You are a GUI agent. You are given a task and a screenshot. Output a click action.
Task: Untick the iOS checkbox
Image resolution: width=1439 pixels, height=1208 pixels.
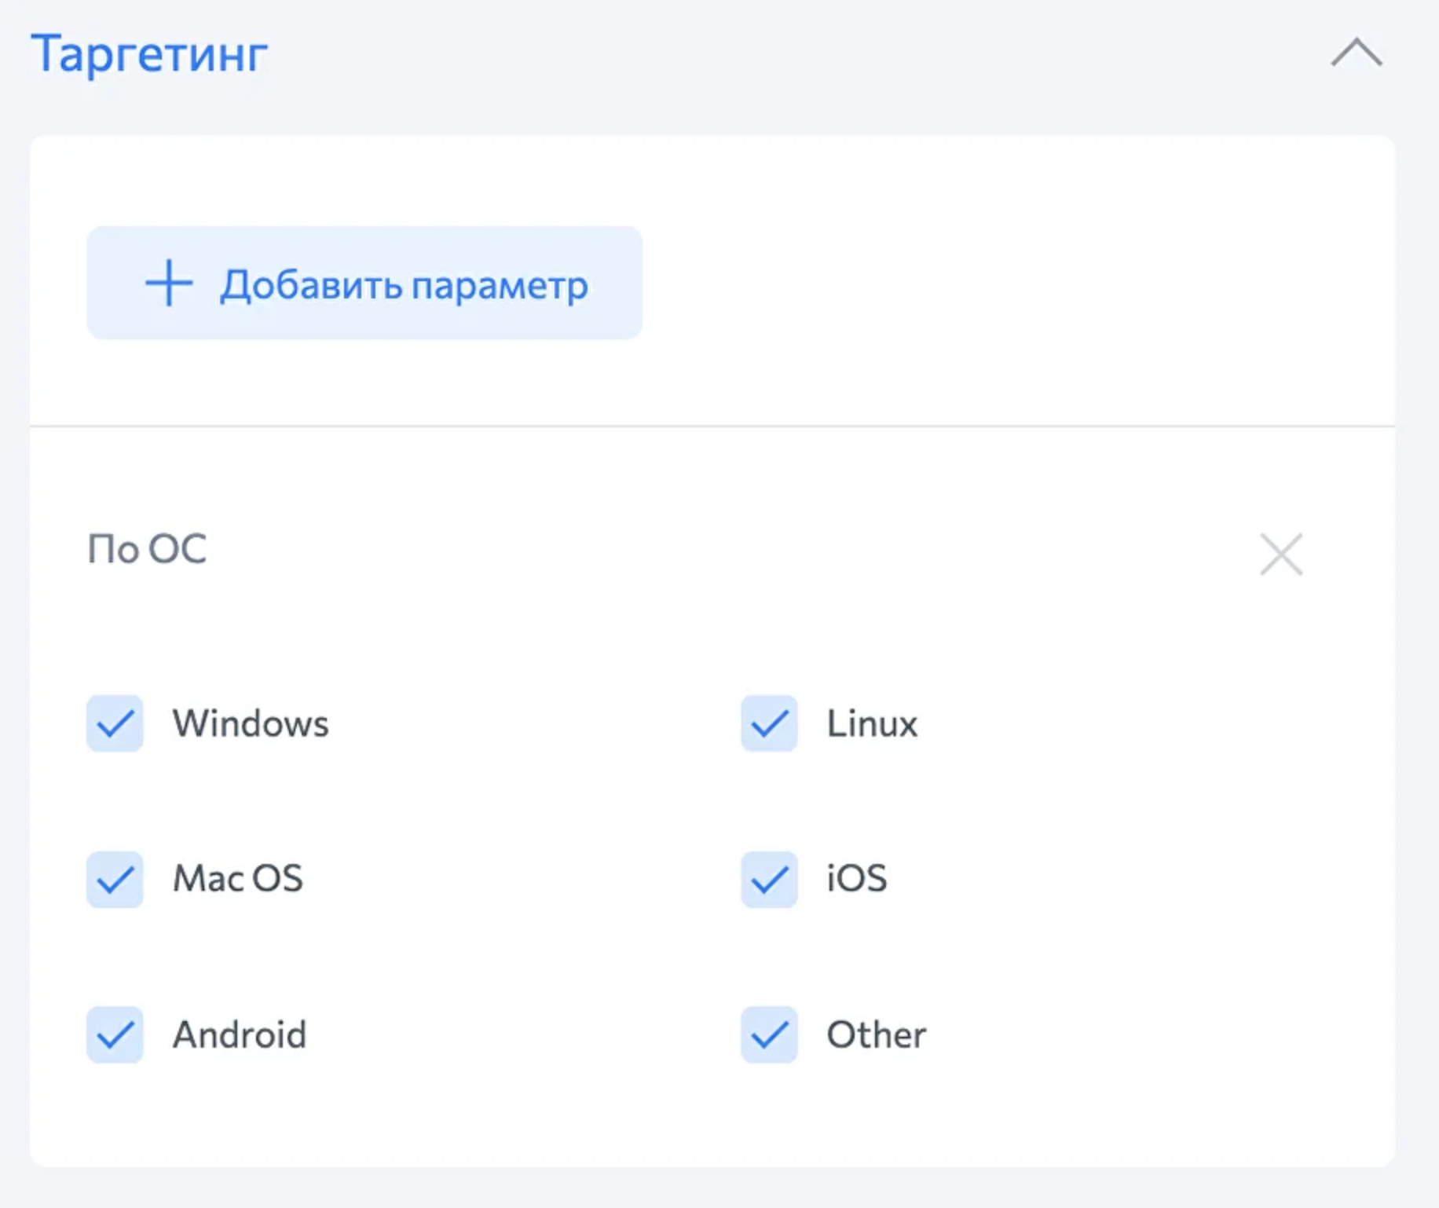tap(769, 879)
